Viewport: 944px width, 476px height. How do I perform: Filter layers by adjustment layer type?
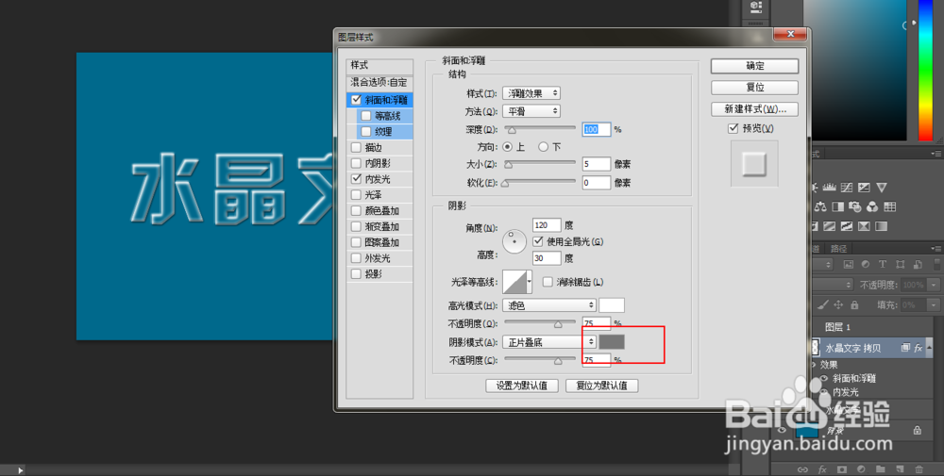(866, 265)
